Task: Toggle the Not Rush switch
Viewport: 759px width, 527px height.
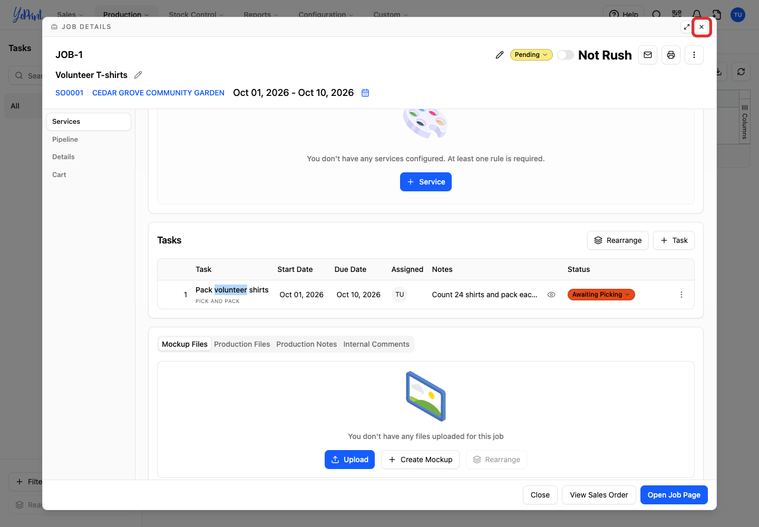Action: (566, 55)
